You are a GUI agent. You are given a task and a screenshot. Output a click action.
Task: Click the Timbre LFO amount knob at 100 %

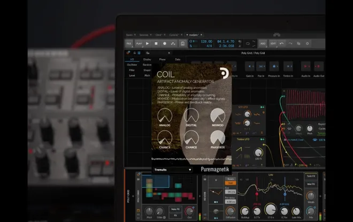coord(258,152)
